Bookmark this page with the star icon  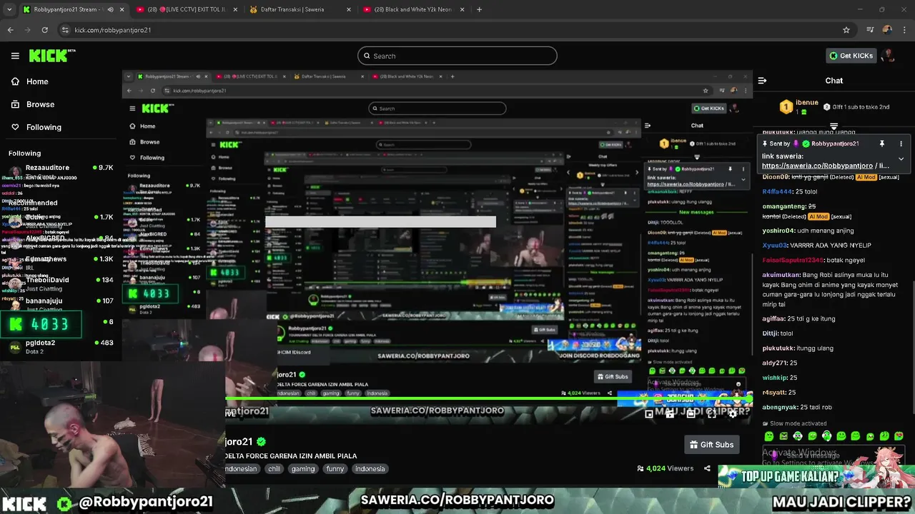point(846,30)
